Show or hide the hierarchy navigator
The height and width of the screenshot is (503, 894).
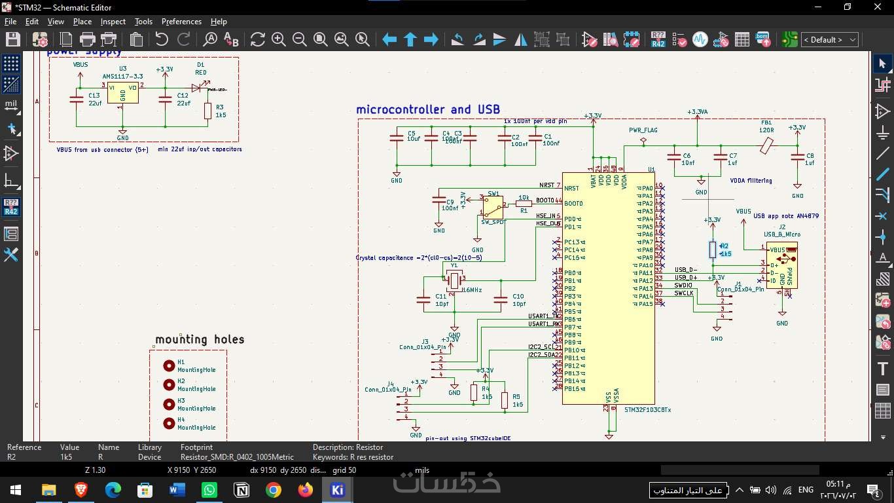click(11, 234)
